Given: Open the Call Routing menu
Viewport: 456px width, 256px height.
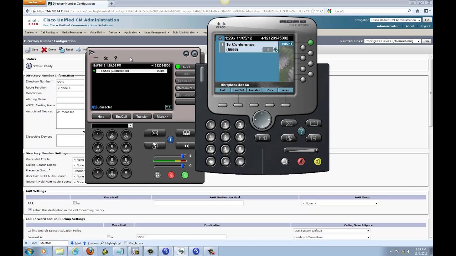Looking at the screenshot, I should click(x=49, y=32).
